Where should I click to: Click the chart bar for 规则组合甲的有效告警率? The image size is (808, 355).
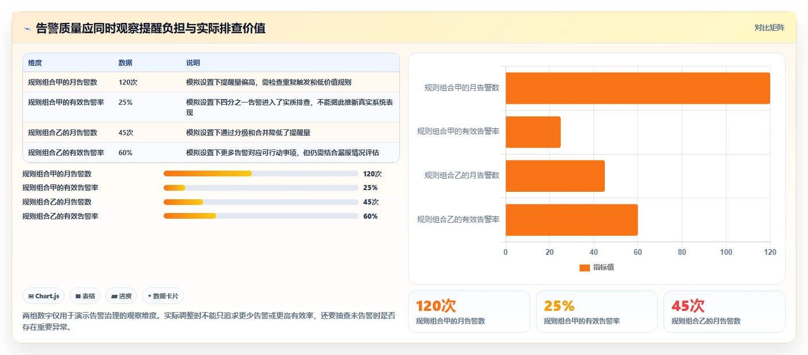[533, 132]
